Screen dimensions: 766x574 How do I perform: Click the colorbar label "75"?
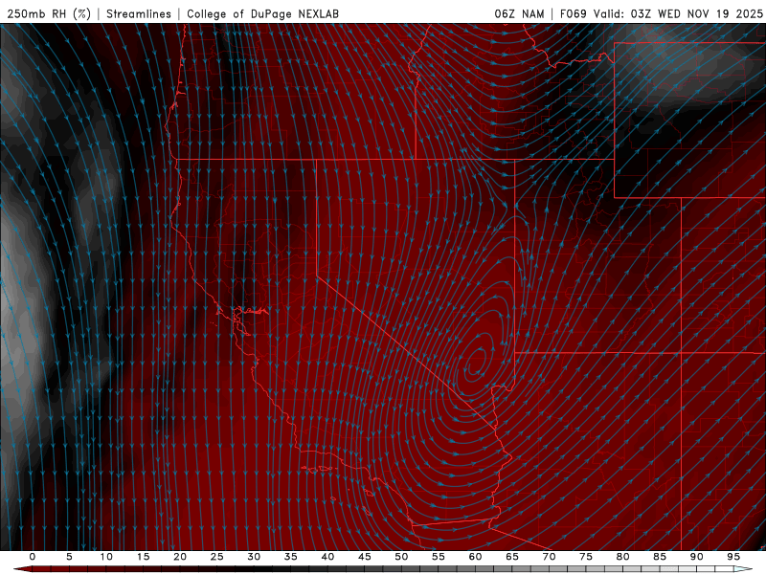[x=585, y=557]
